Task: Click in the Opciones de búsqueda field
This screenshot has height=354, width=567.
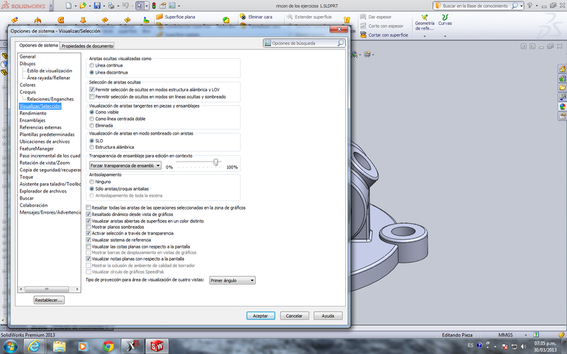Action: point(304,43)
